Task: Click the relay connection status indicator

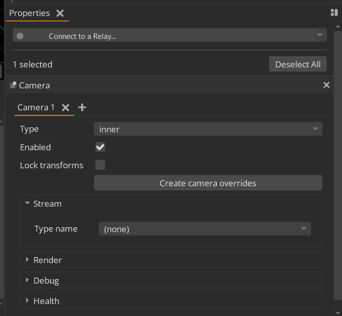Action: click(x=20, y=36)
